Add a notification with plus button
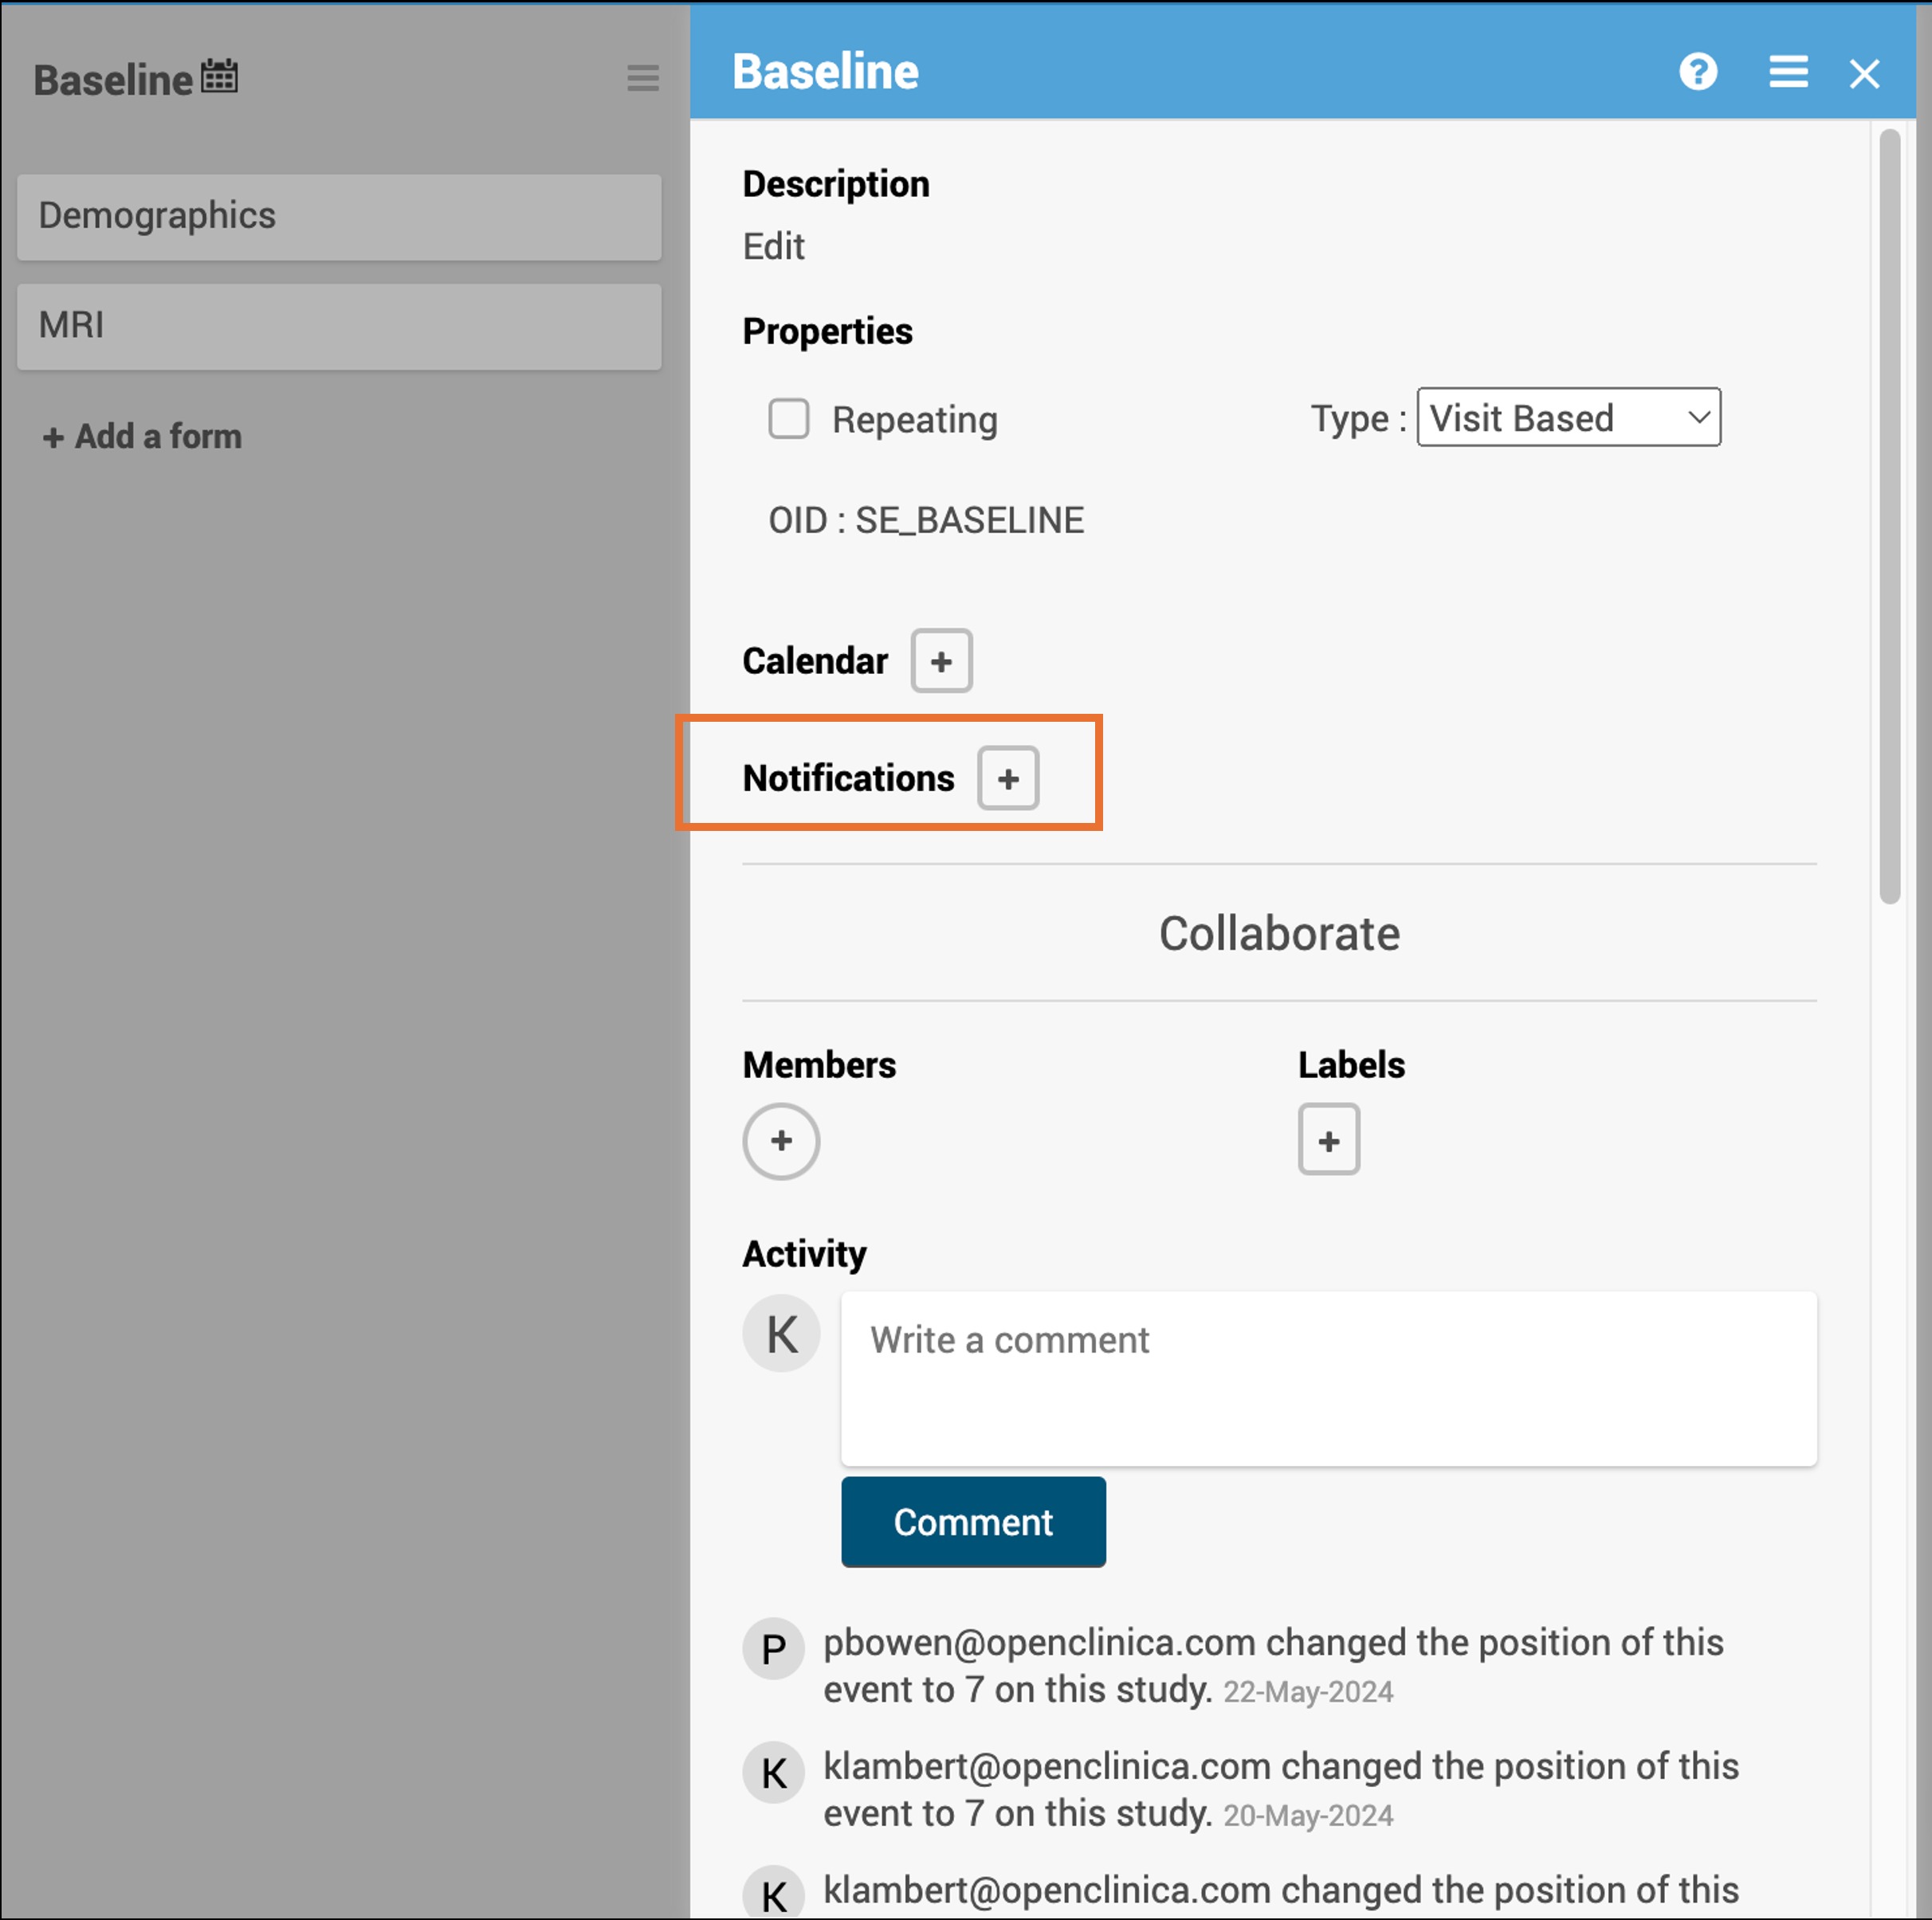 [1007, 778]
